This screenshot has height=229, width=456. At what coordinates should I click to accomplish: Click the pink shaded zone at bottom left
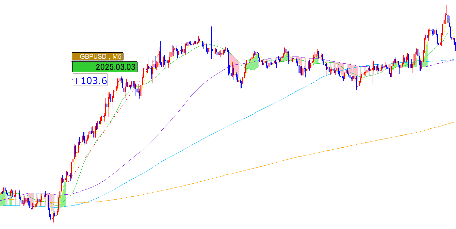coord(50,198)
